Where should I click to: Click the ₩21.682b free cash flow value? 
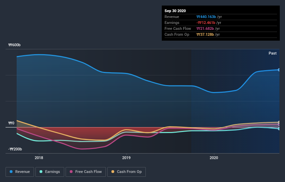coord(205,28)
